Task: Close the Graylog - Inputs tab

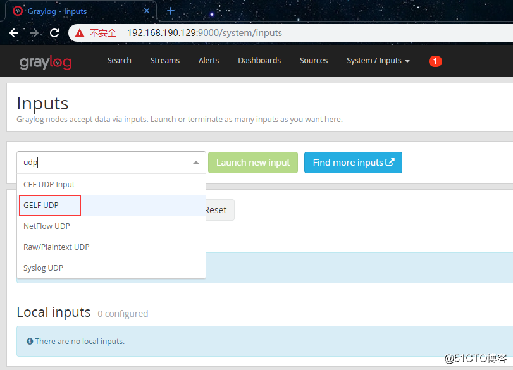Action: [147, 11]
